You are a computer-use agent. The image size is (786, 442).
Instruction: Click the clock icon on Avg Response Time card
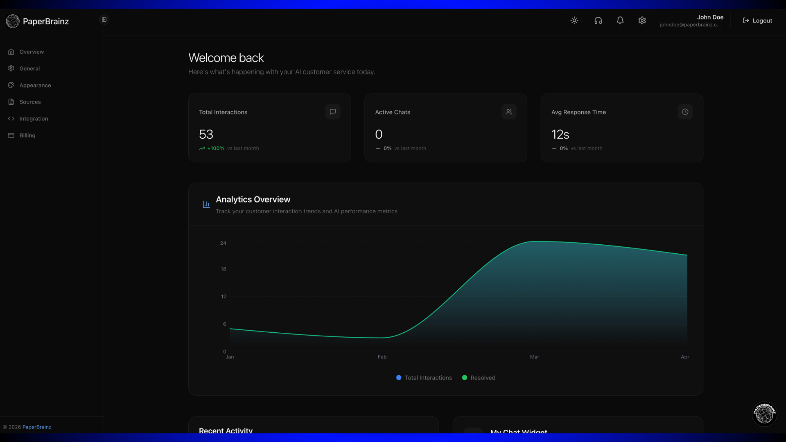pos(685,111)
